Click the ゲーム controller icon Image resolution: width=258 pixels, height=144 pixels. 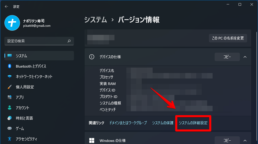click(x=10, y=128)
